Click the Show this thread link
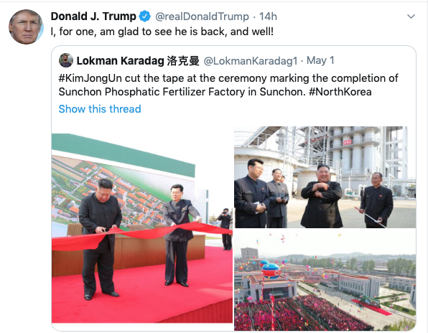The width and height of the screenshot is (428, 333). 100,109
